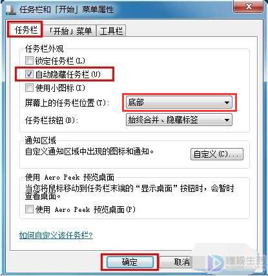
Task: Select the 工具栏 tab
Action: 111,31
